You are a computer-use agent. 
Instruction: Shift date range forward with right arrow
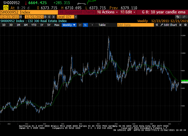point(53,17)
